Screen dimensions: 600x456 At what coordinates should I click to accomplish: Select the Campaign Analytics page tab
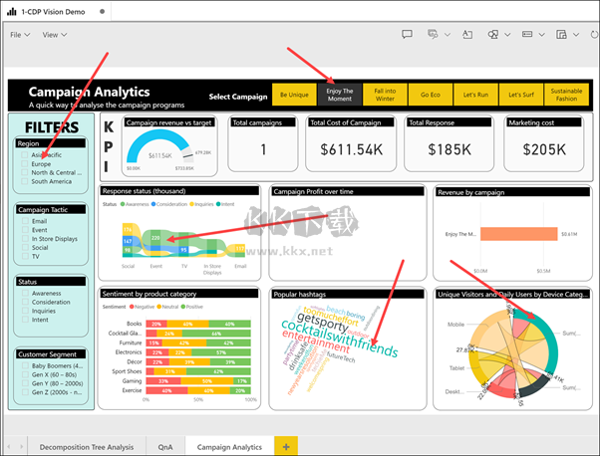(229, 447)
